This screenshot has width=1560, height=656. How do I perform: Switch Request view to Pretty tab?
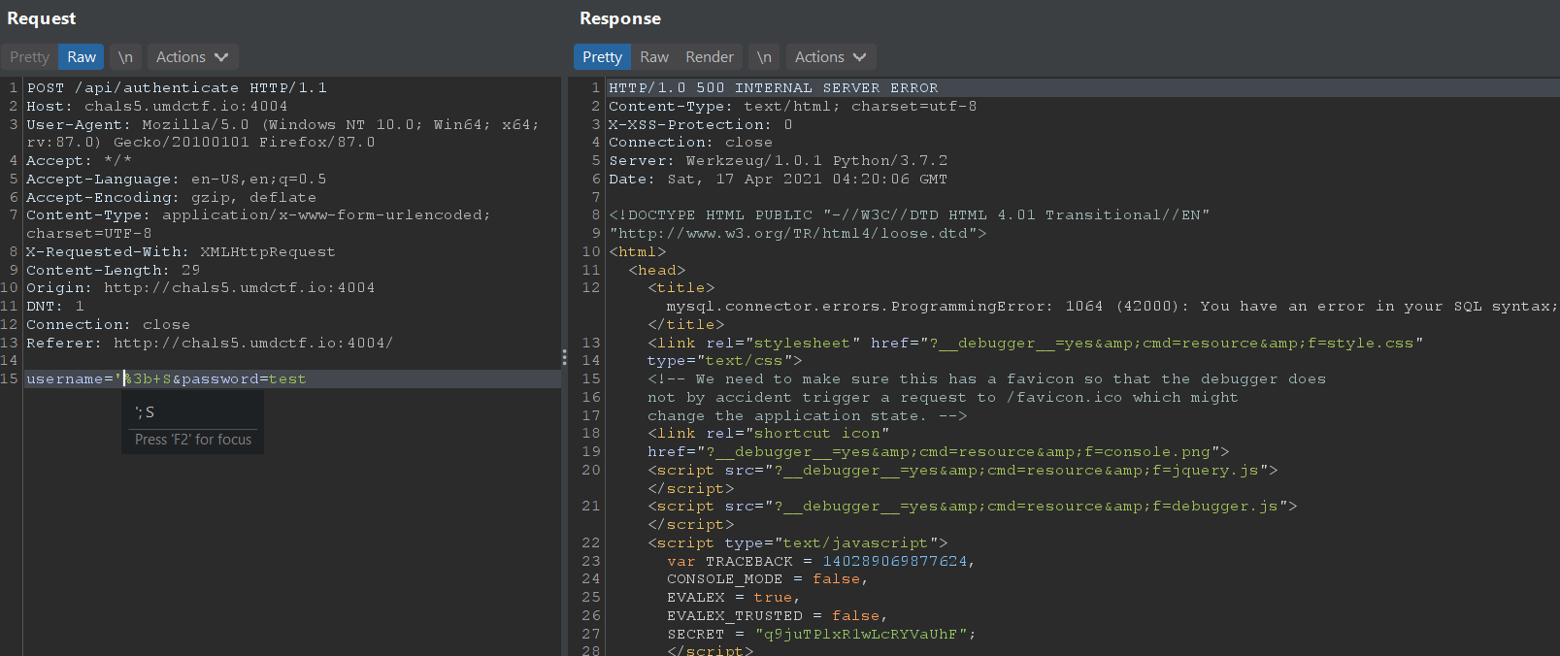(29, 57)
